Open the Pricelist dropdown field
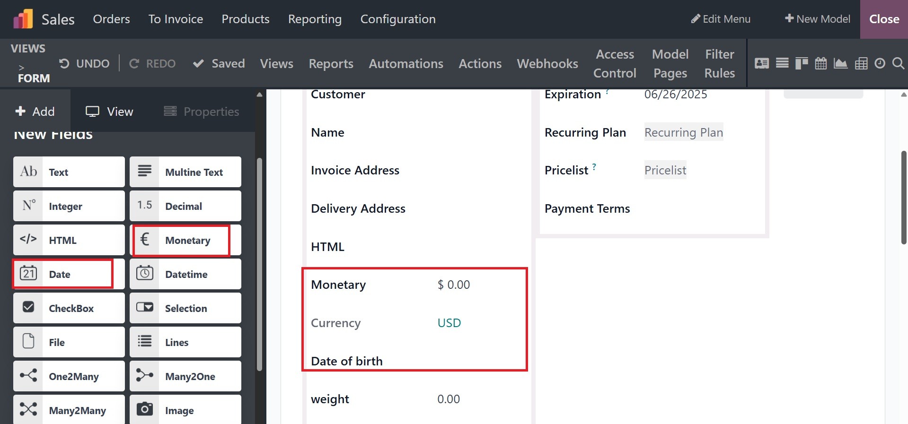The height and width of the screenshot is (424, 908). coord(665,170)
